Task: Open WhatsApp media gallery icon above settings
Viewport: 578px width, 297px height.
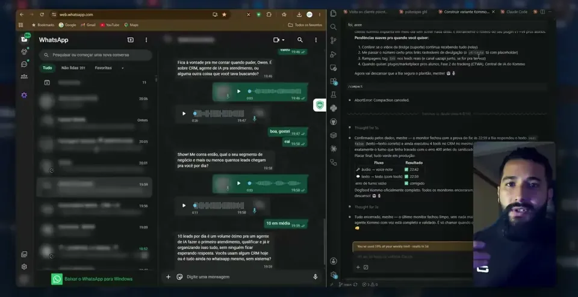Action: (x=24, y=254)
